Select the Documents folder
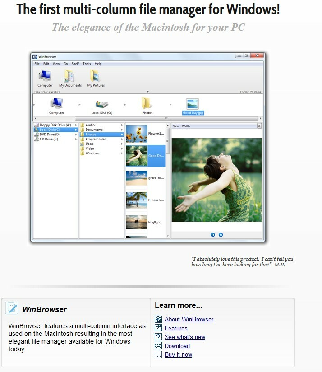 tap(101, 130)
